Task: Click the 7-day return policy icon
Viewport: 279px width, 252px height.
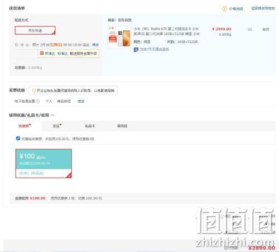Action: coord(136,50)
